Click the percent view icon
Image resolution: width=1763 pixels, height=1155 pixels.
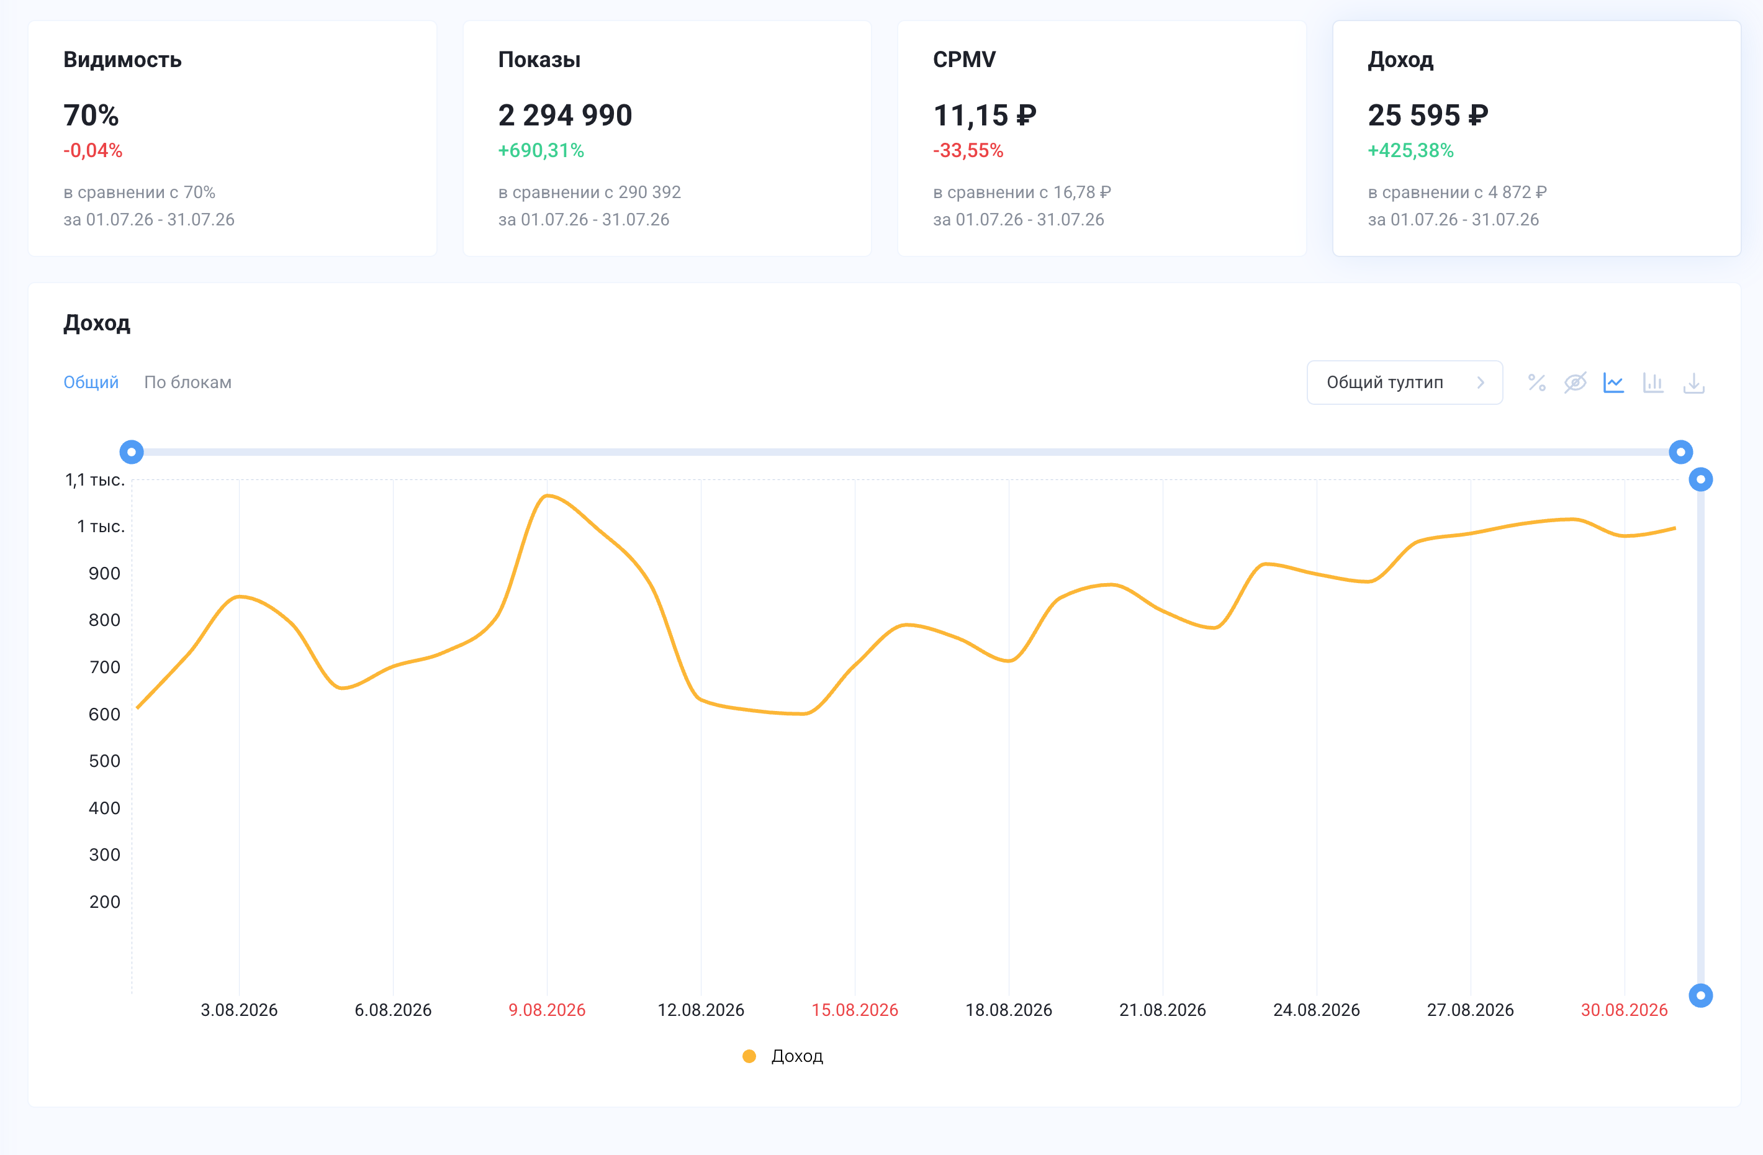(1536, 383)
